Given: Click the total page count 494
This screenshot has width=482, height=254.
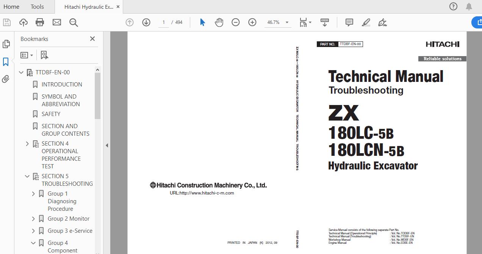Looking at the screenshot, I should point(179,22).
